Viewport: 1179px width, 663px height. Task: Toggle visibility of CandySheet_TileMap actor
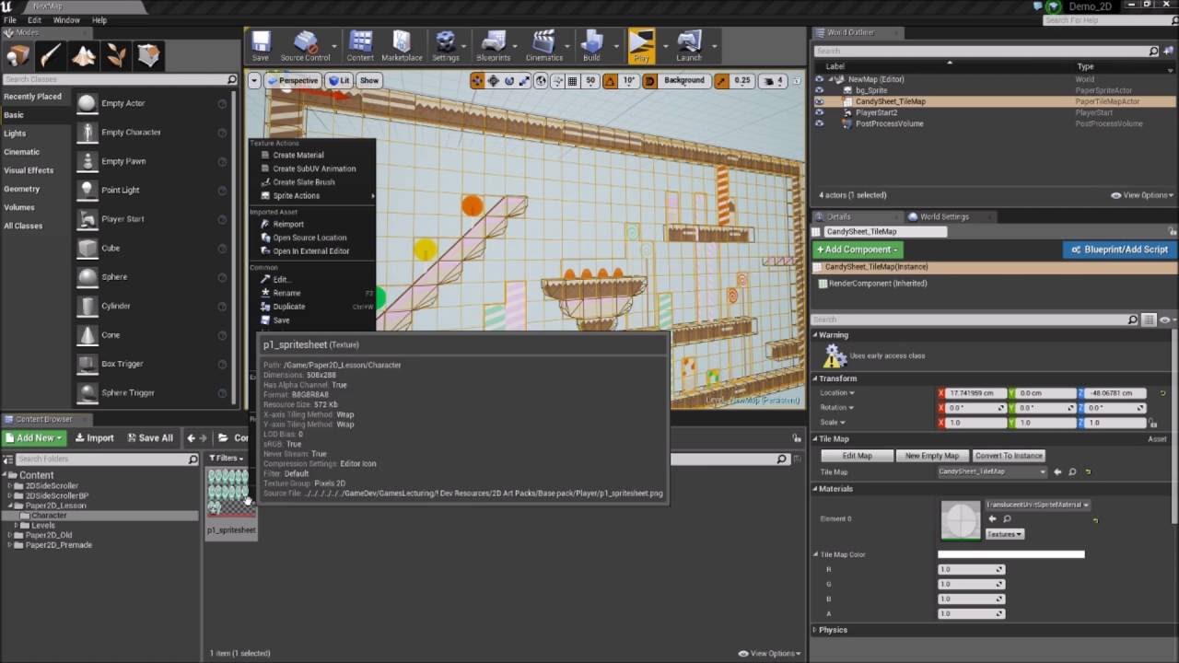pos(819,101)
